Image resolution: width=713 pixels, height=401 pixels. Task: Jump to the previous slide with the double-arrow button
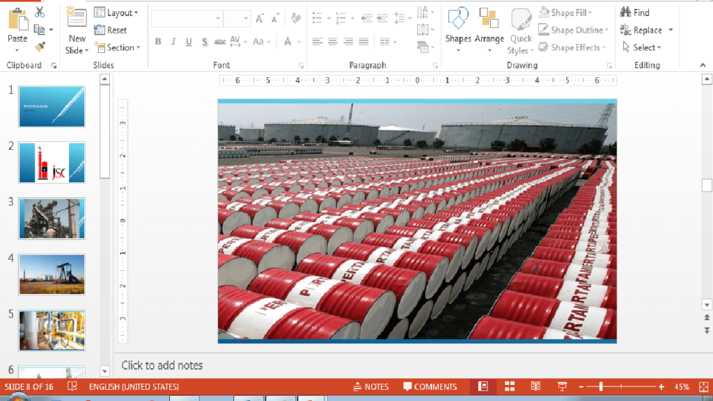tap(707, 317)
